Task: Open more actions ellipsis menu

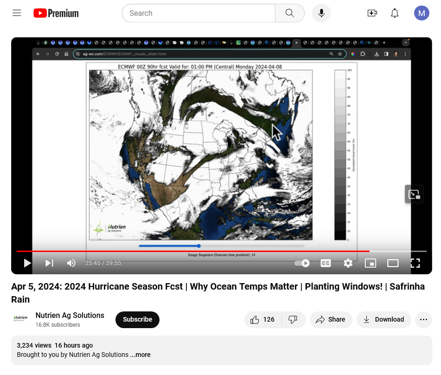Action: (x=423, y=319)
